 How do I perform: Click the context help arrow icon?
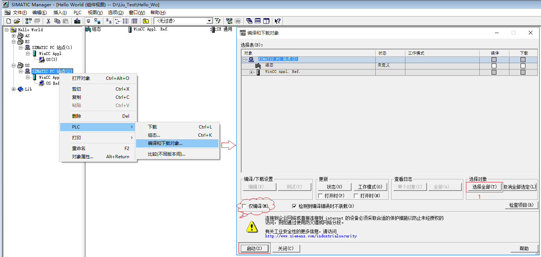point(278,21)
